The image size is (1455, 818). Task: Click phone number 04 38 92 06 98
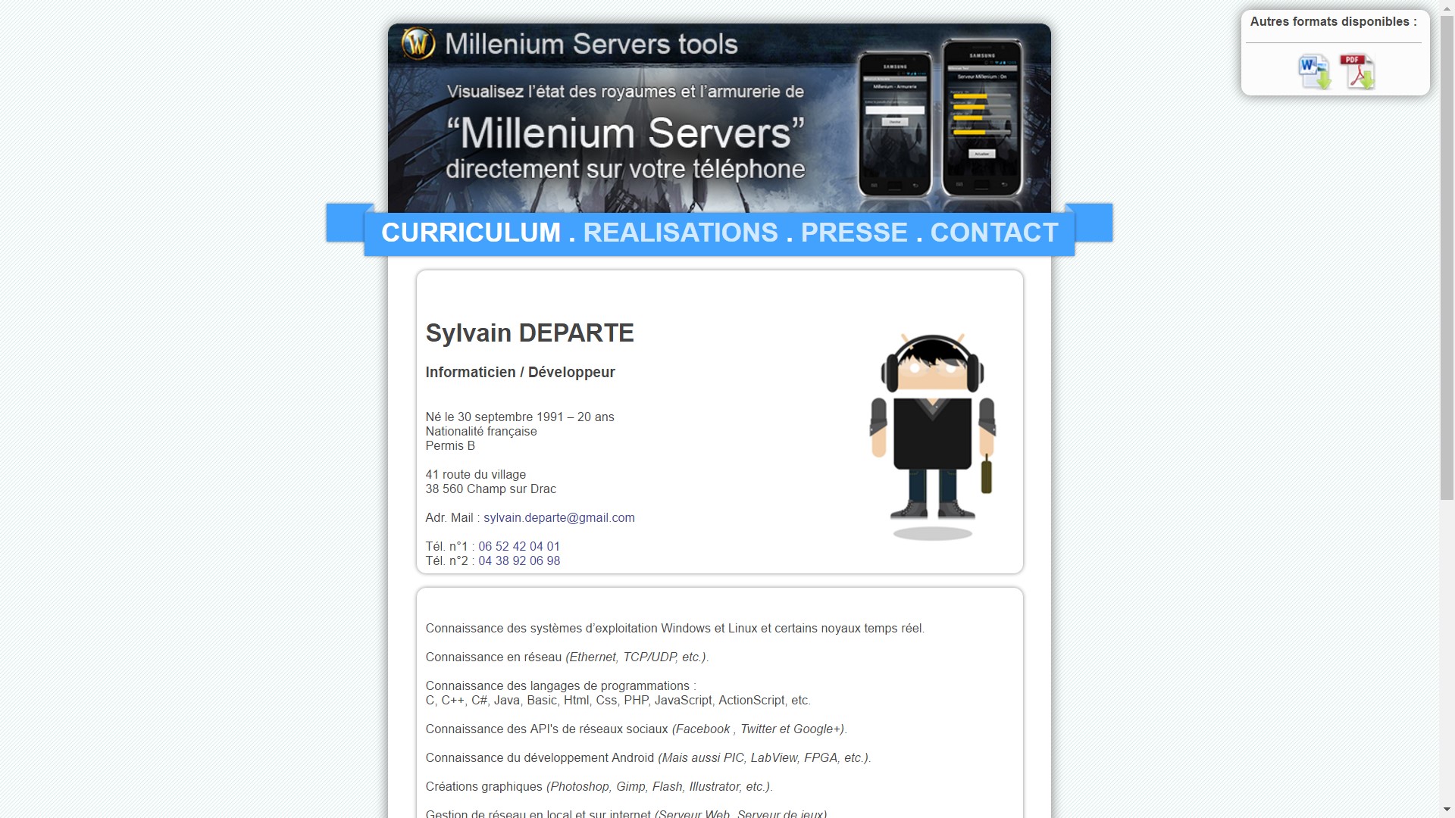518,560
